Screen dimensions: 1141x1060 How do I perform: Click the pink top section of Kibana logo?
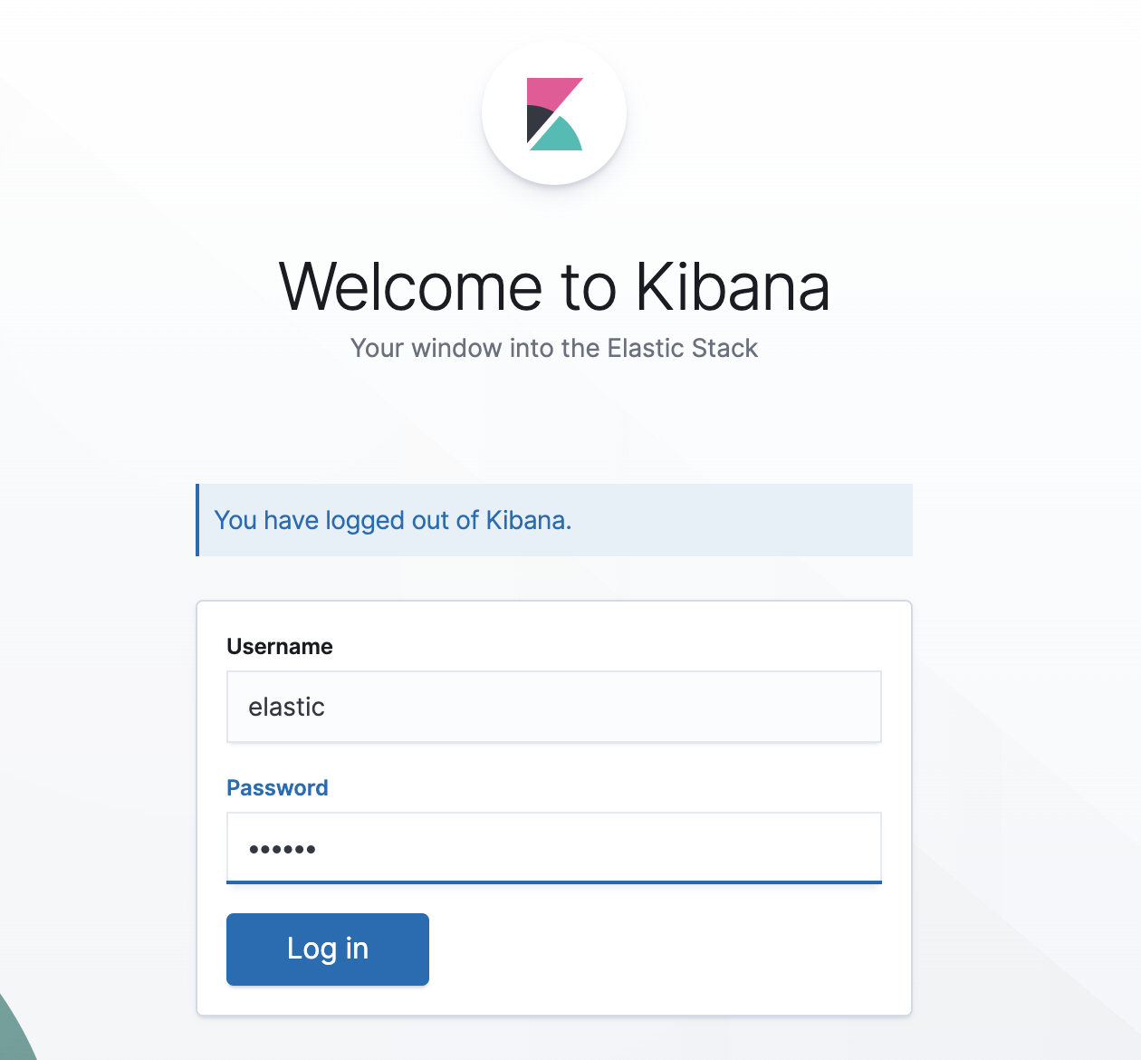tap(547, 92)
